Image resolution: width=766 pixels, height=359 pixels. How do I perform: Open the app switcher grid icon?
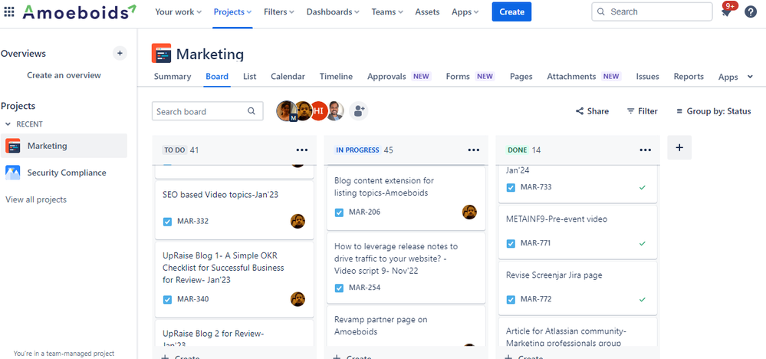(9, 12)
